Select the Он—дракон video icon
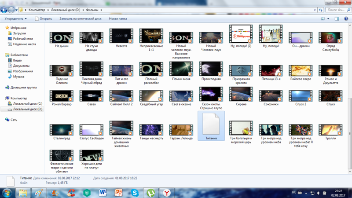 301,37
